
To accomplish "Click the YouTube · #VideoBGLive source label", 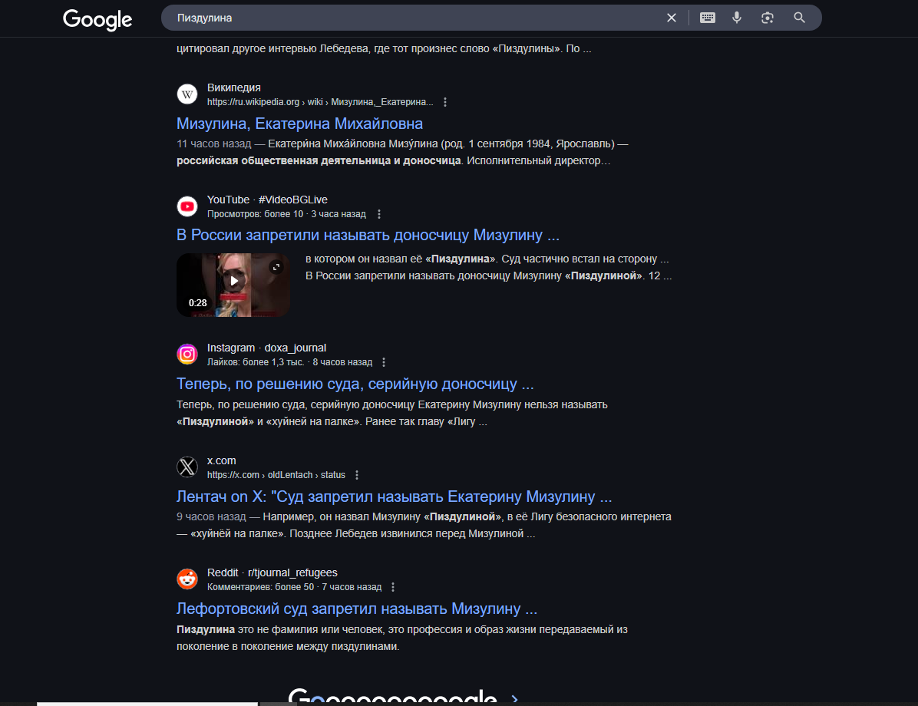I will [x=268, y=200].
